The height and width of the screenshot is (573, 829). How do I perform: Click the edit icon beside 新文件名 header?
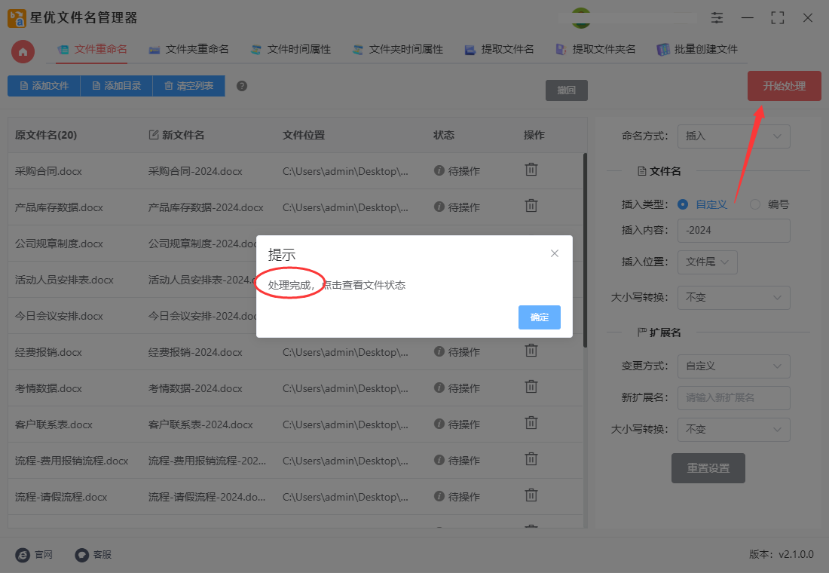tap(153, 135)
